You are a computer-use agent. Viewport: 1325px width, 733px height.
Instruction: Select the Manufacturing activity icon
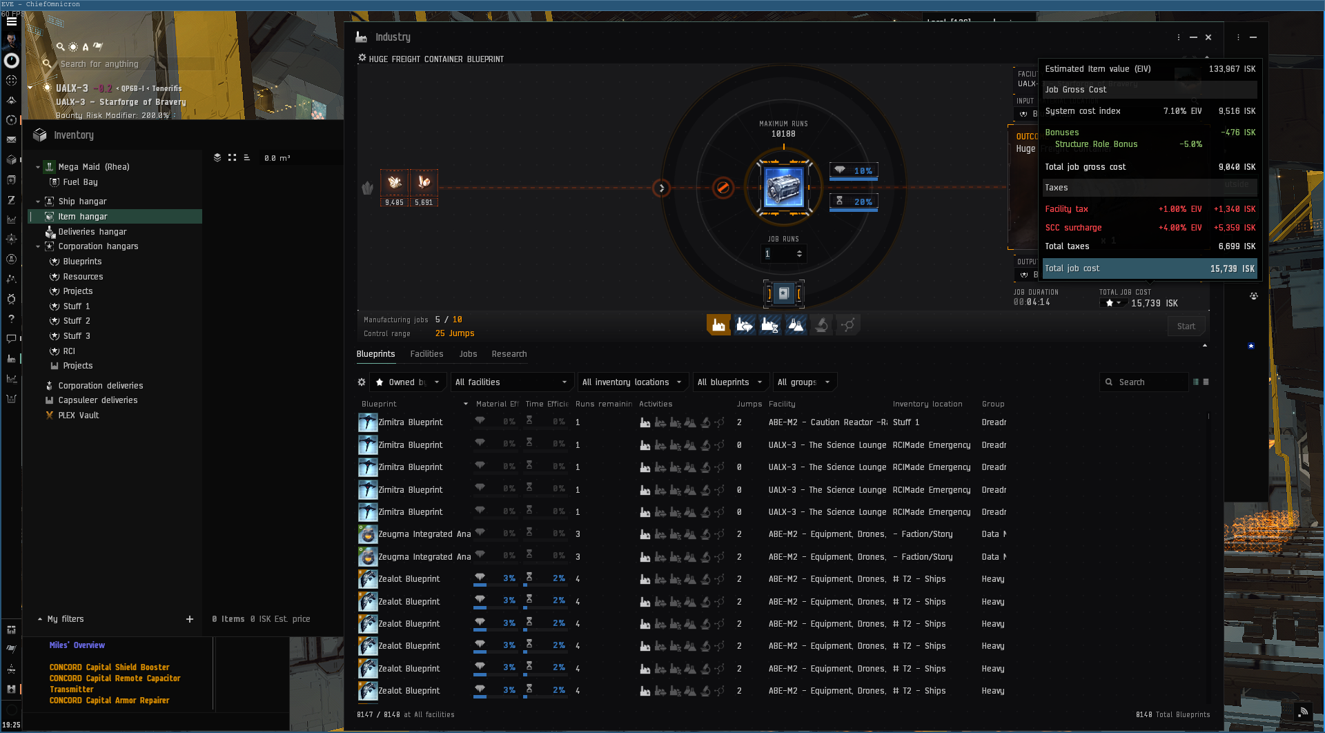[x=718, y=325]
